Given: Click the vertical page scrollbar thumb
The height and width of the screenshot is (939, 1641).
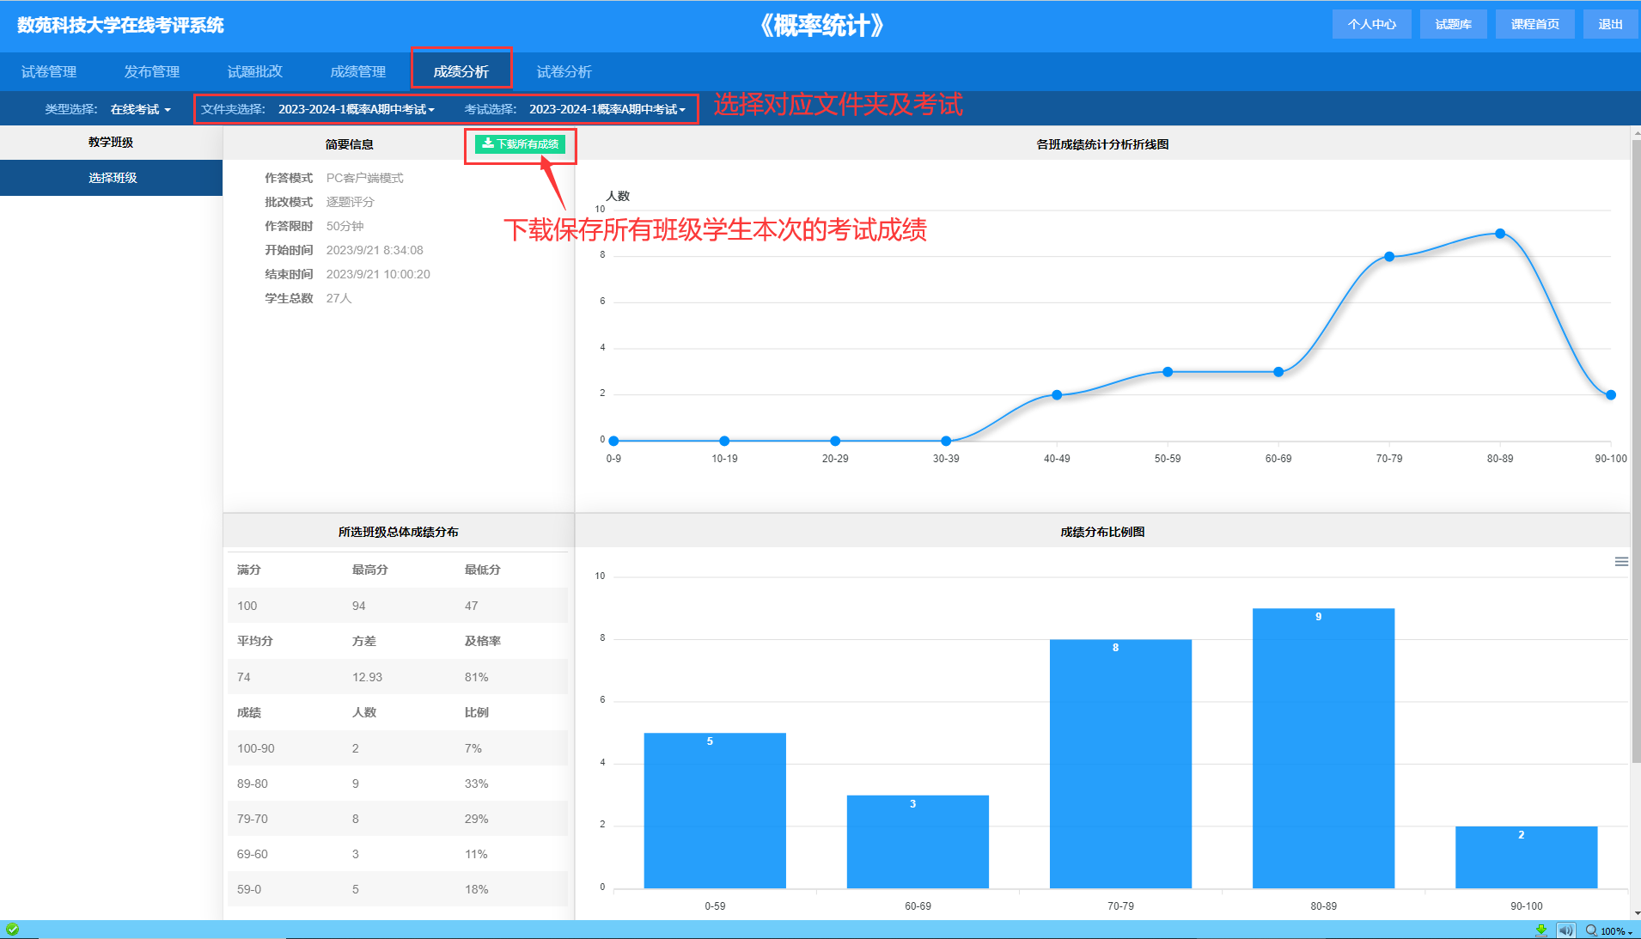Looking at the screenshot, I should coord(1636,451).
